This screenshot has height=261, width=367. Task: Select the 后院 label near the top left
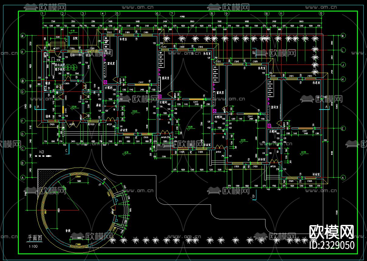click(x=75, y=38)
